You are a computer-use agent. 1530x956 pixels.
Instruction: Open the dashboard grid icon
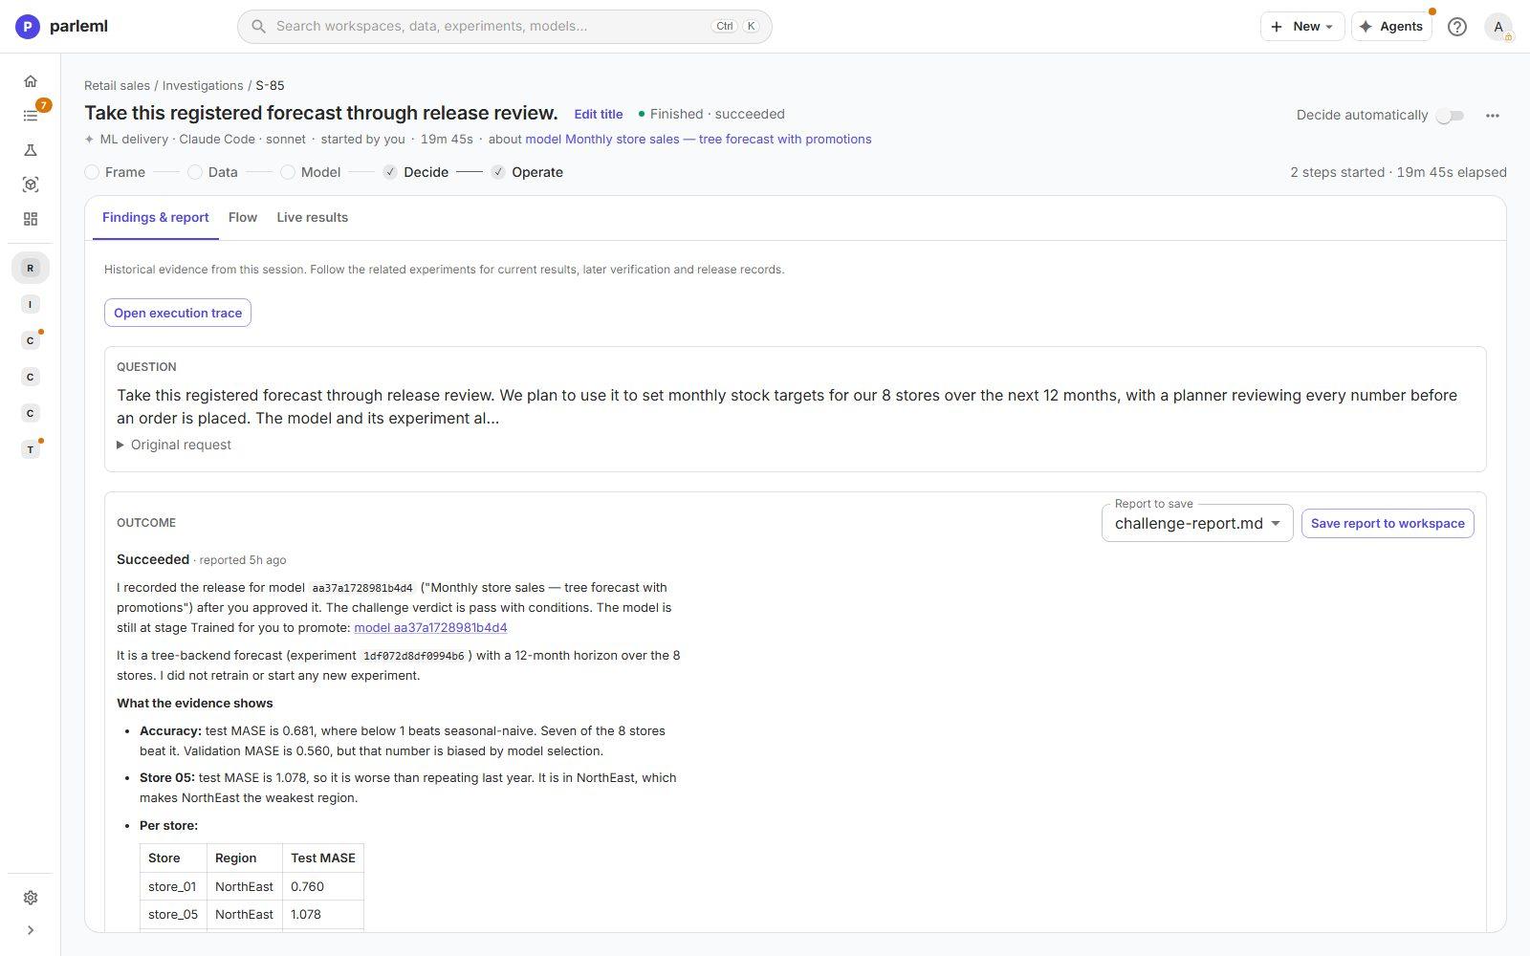[31, 219]
